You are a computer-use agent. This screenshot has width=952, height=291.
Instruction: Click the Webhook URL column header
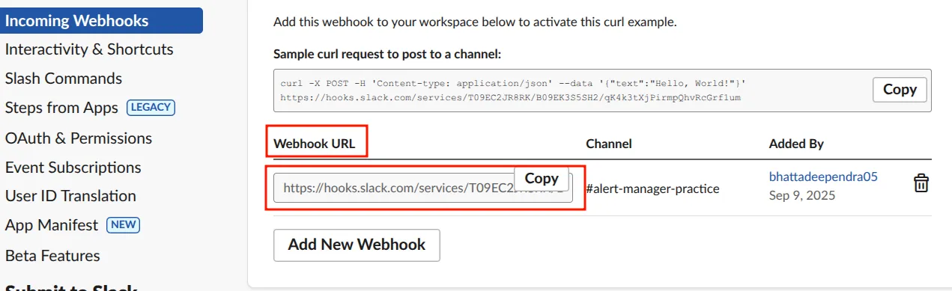(x=315, y=144)
